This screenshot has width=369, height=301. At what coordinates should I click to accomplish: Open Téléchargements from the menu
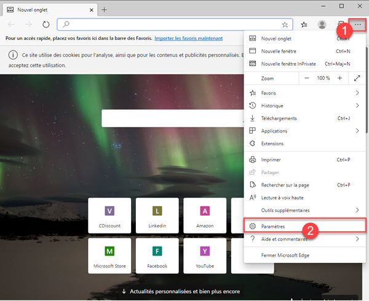pos(304,118)
